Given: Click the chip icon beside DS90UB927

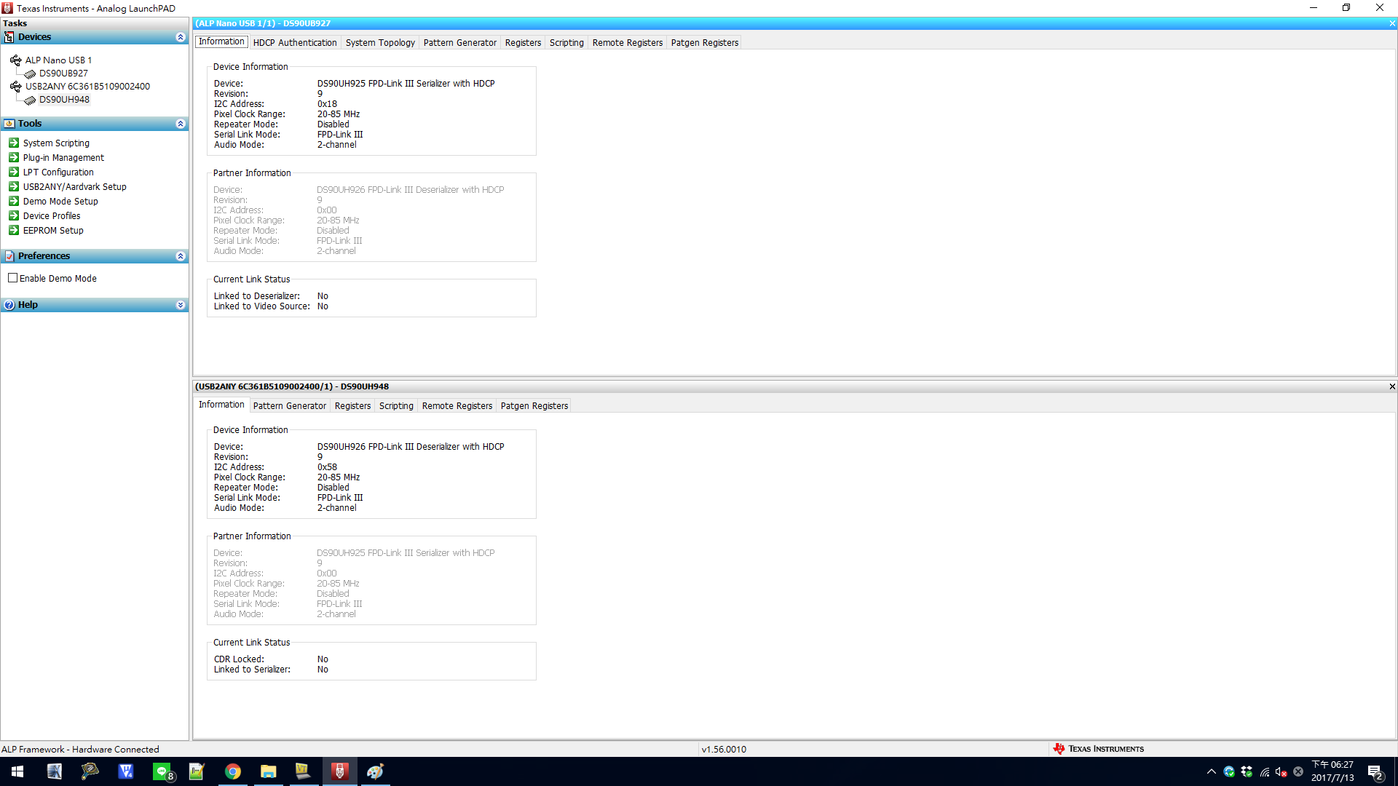Looking at the screenshot, I should [x=30, y=74].
